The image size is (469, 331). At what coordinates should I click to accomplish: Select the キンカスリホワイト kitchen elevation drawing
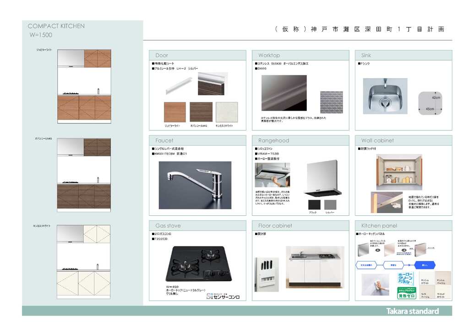[x=84, y=262]
